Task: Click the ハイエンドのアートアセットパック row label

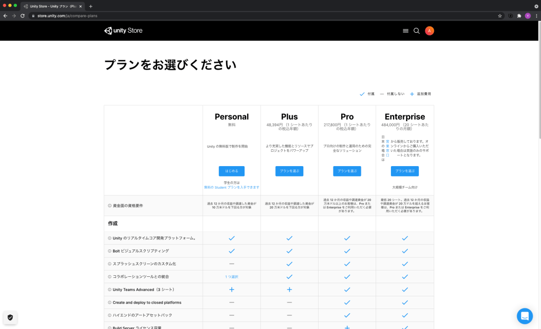Action: (143, 315)
